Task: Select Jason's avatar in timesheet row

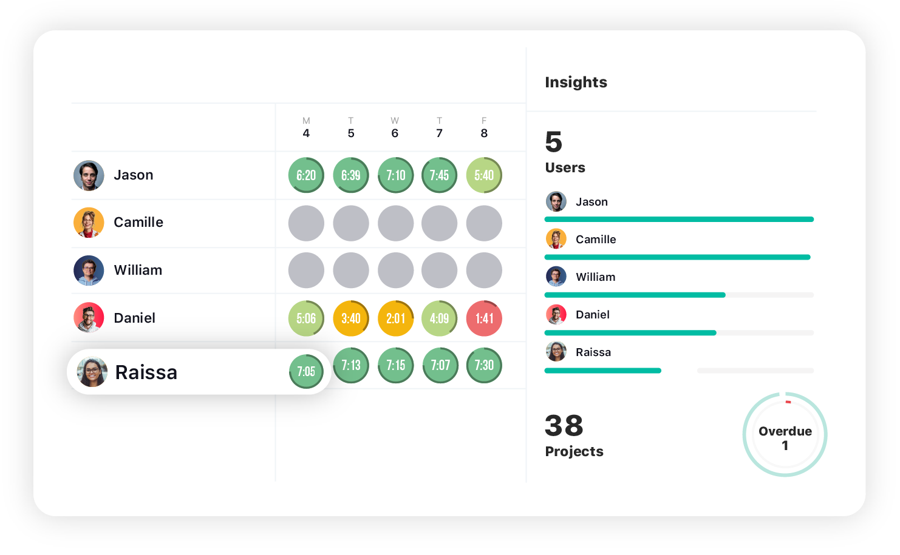Action: point(89,175)
